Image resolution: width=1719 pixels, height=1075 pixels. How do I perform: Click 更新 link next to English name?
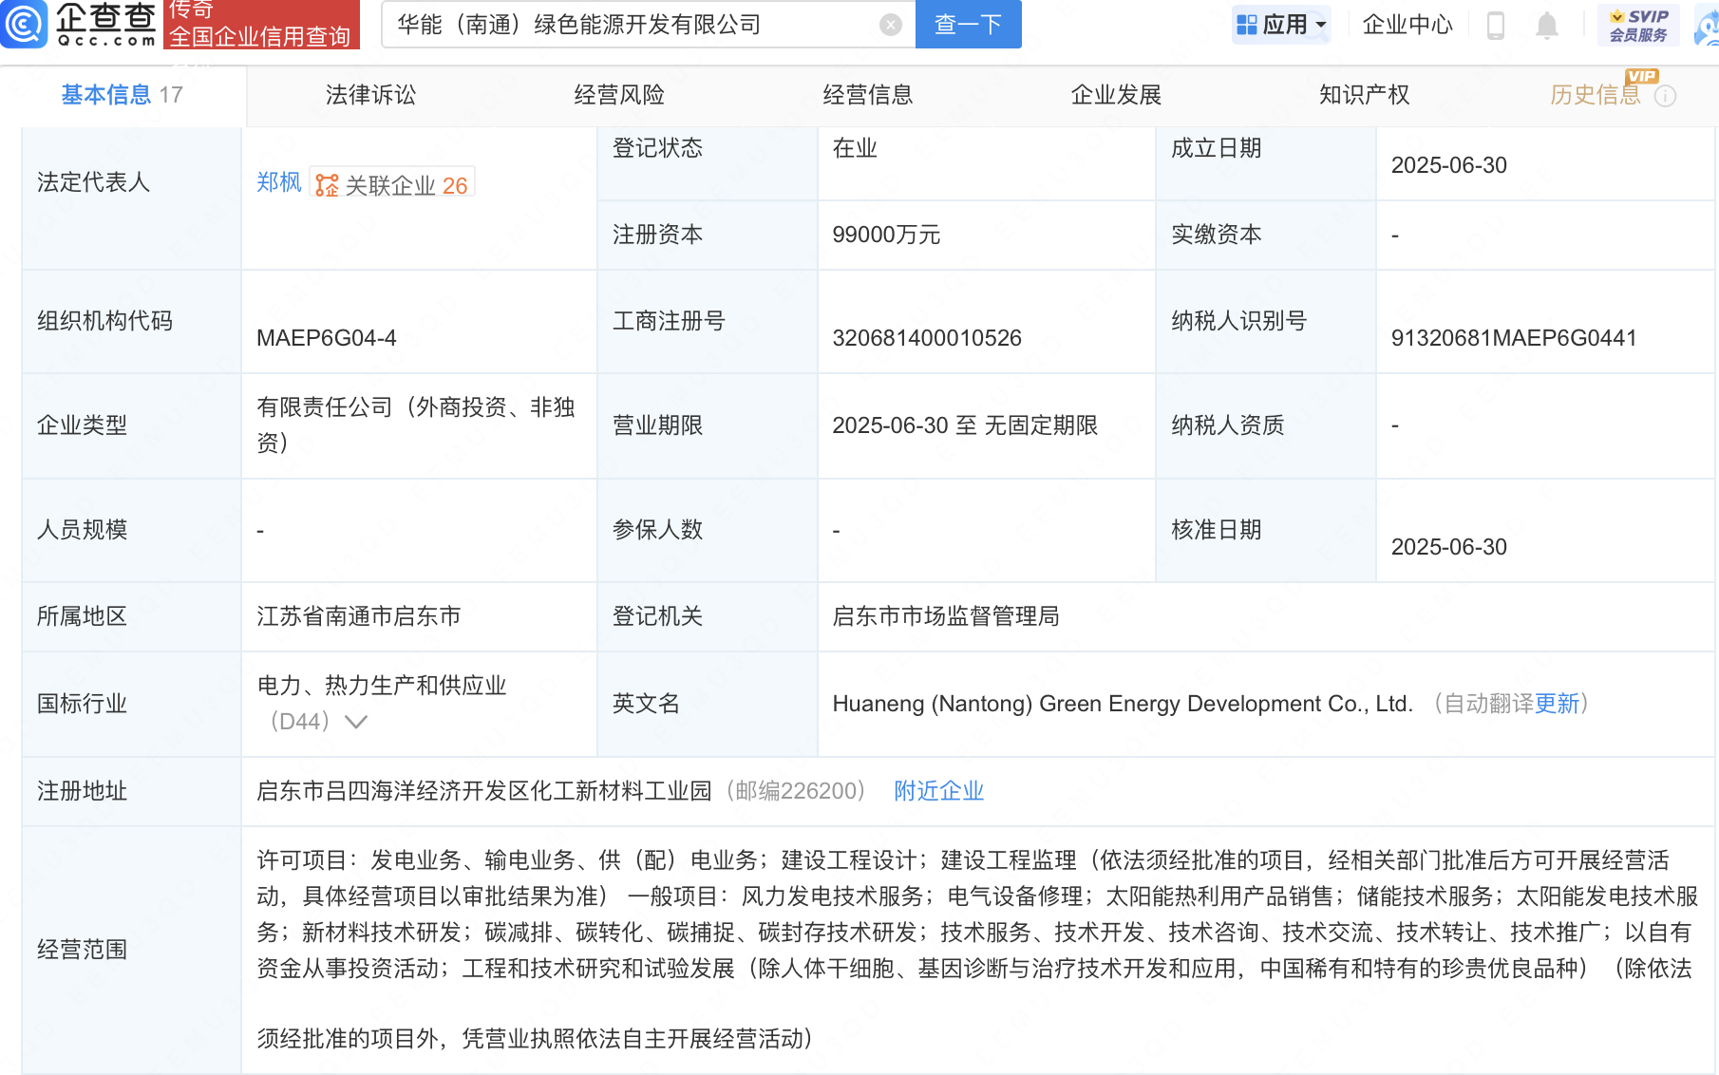click(1557, 704)
